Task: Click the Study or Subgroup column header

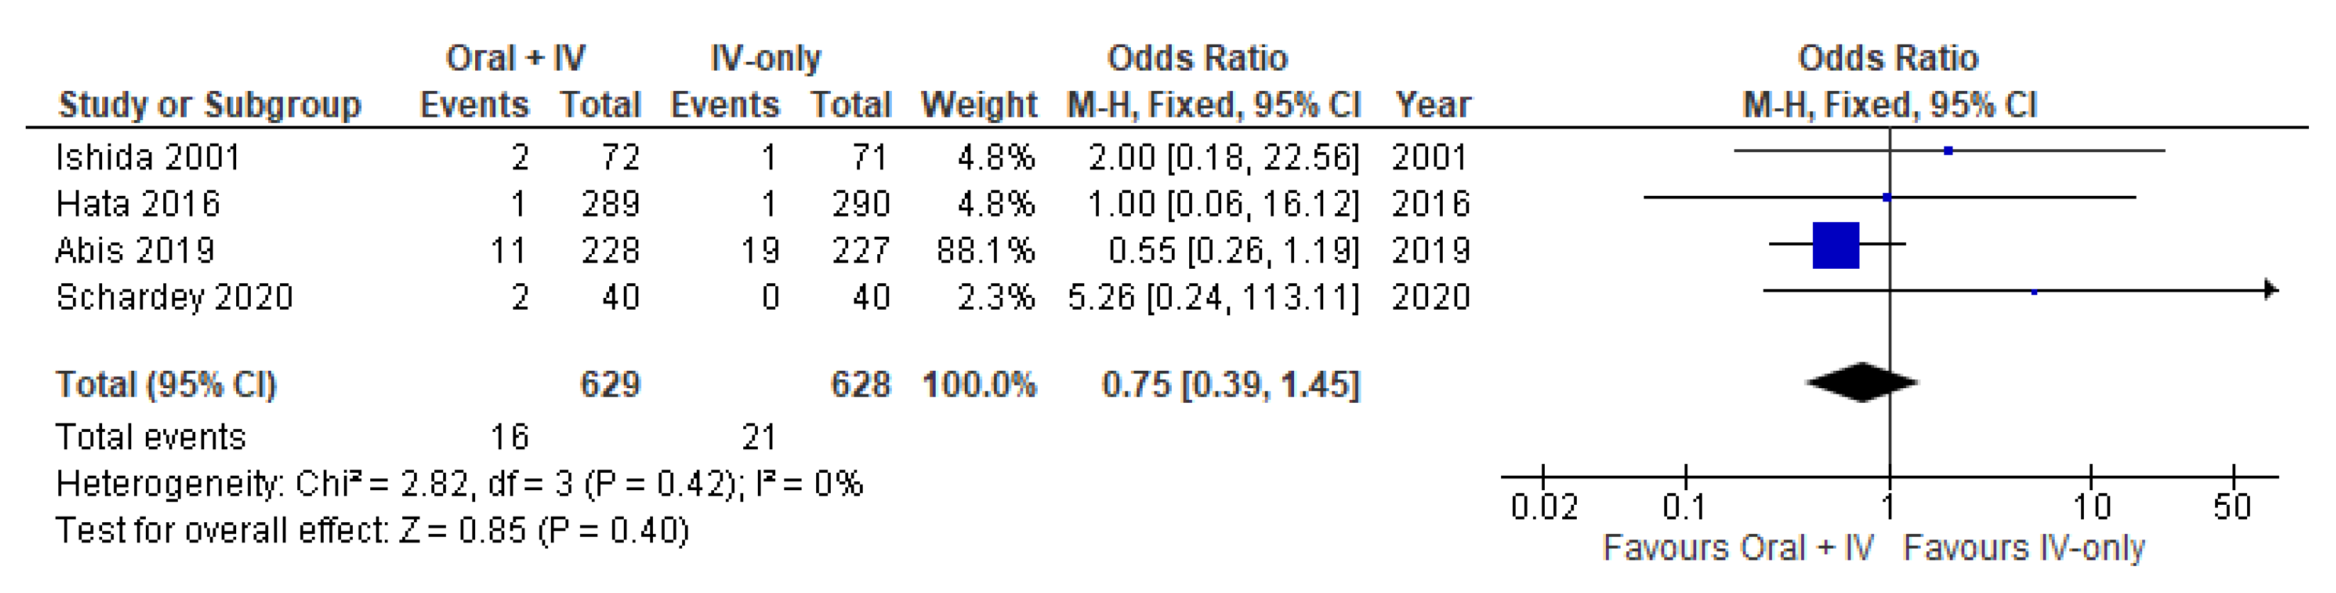Action: pyautogui.click(x=210, y=105)
